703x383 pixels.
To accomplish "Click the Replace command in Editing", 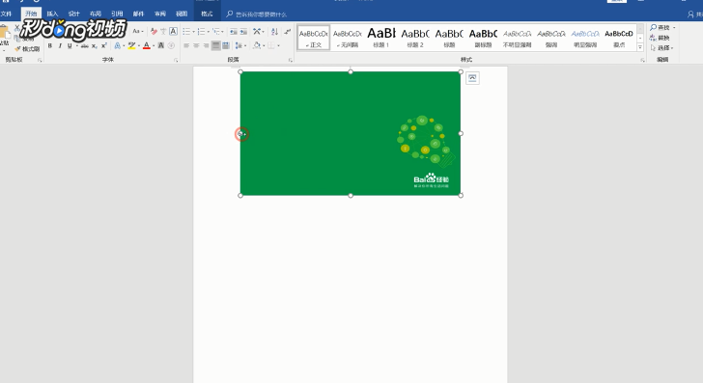I will pos(660,38).
